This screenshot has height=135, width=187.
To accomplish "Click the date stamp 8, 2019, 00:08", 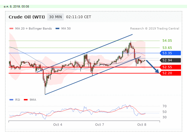I will (x=19, y=7).
